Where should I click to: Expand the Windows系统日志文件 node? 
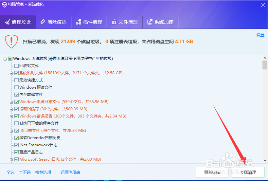point(11,102)
